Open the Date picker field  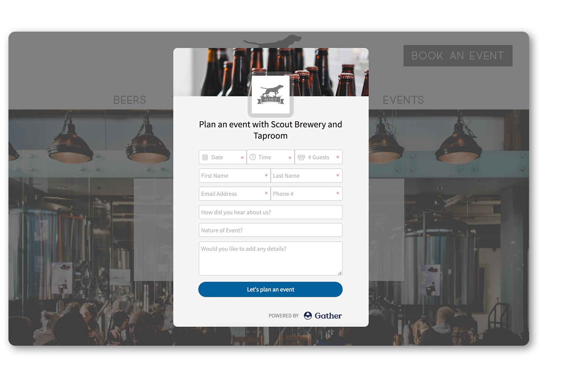coord(223,157)
